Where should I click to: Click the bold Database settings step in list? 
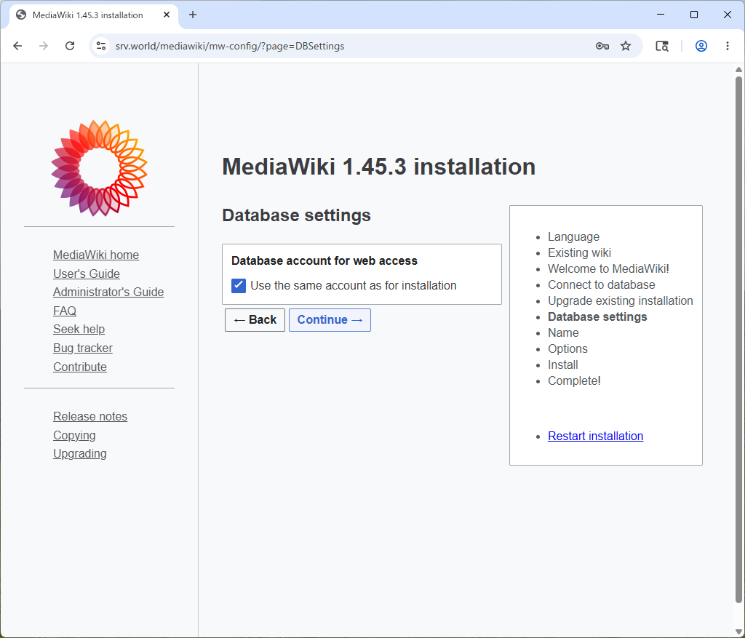click(597, 317)
